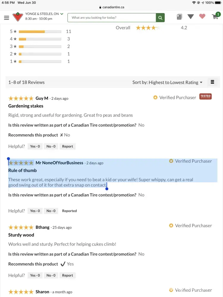This screenshot has height=297, width=223.
Task: Report Bthang's Sturdy wood review
Action: tap(67, 275)
